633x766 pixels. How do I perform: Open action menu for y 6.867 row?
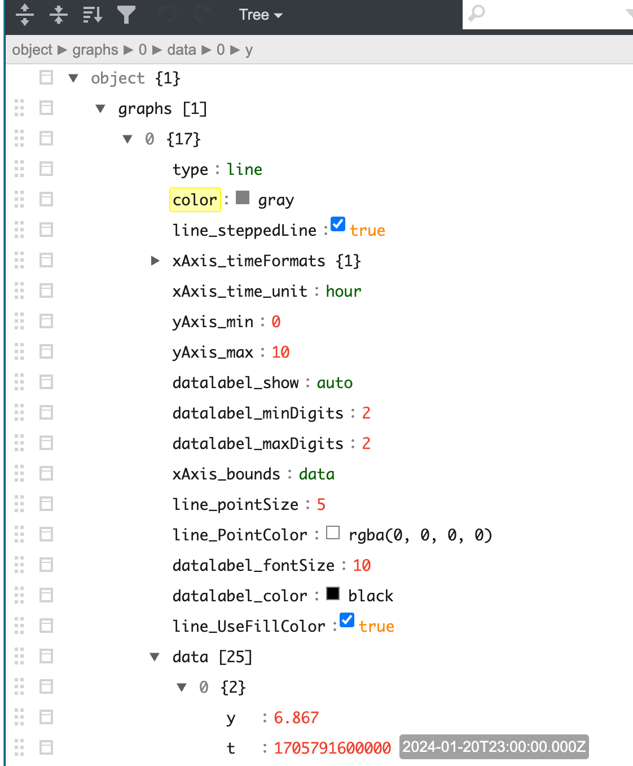pos(46,717)
